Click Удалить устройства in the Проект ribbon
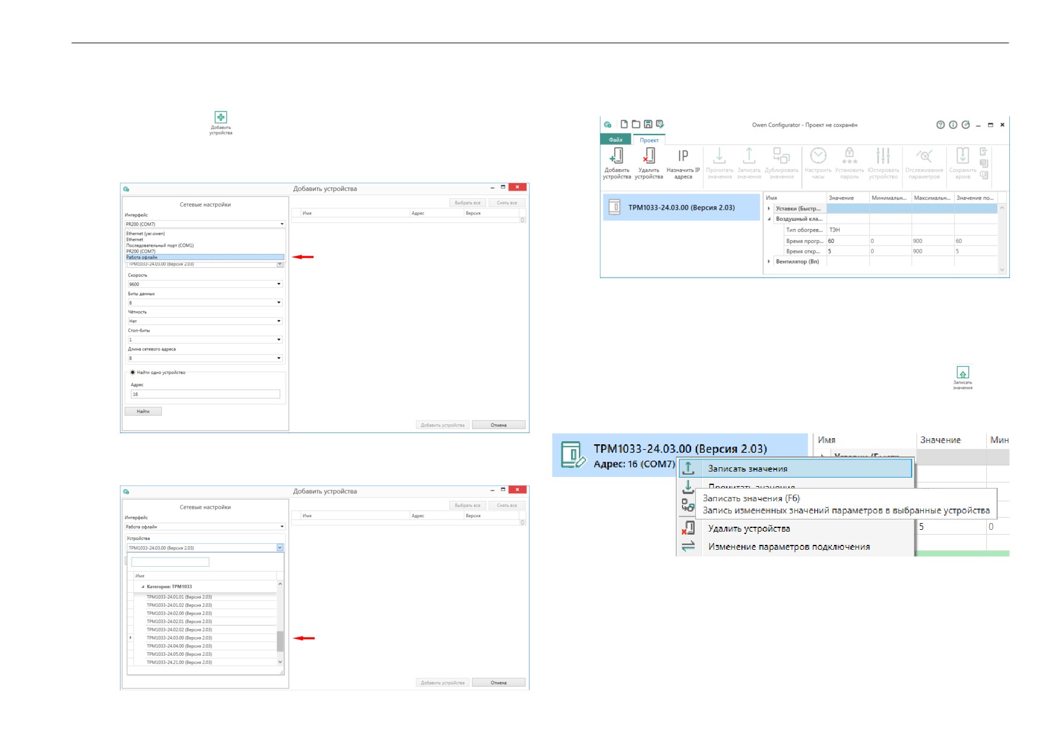This screenshot has width=1062, height=751. [649, 163]
